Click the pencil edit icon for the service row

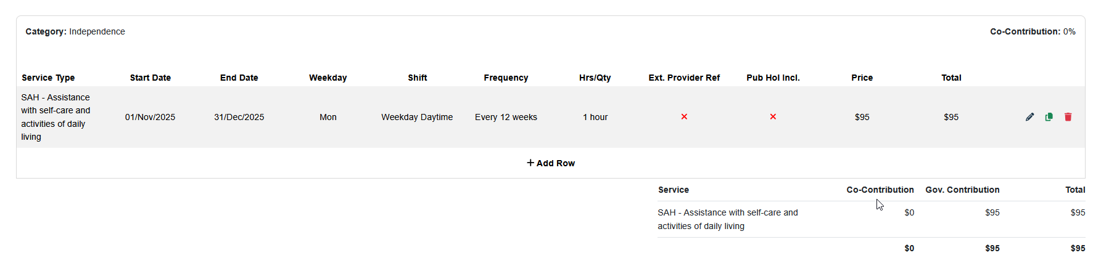pyautogui.click(x=1029, y=117)
